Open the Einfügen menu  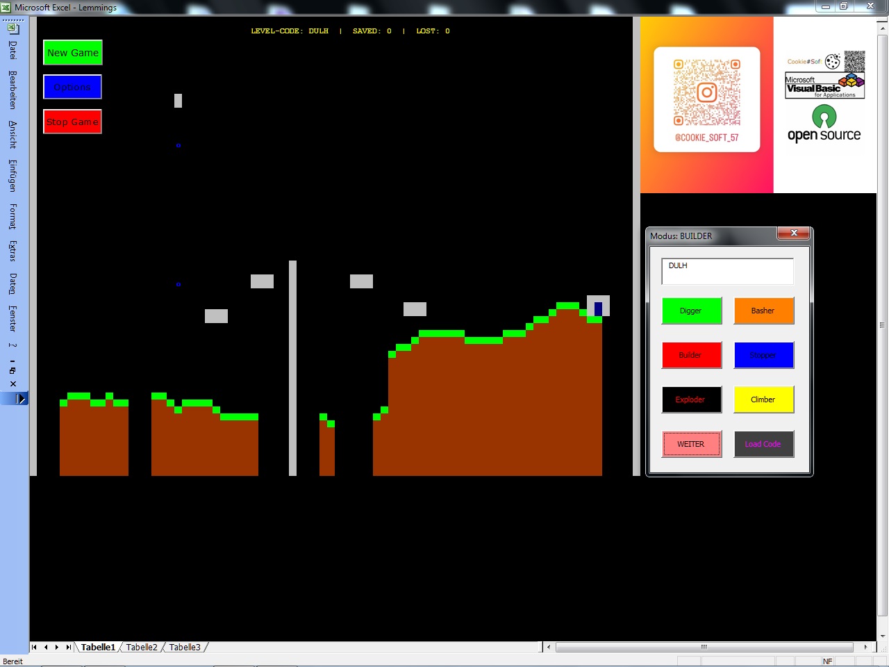[13, 176]
